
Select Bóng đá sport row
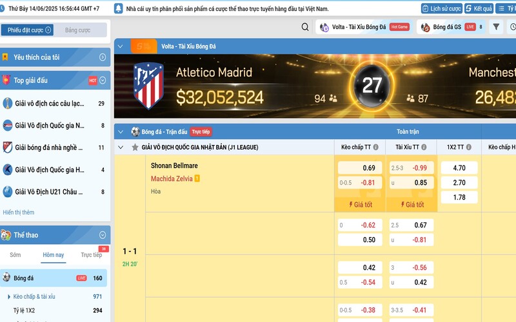[54, 278]
